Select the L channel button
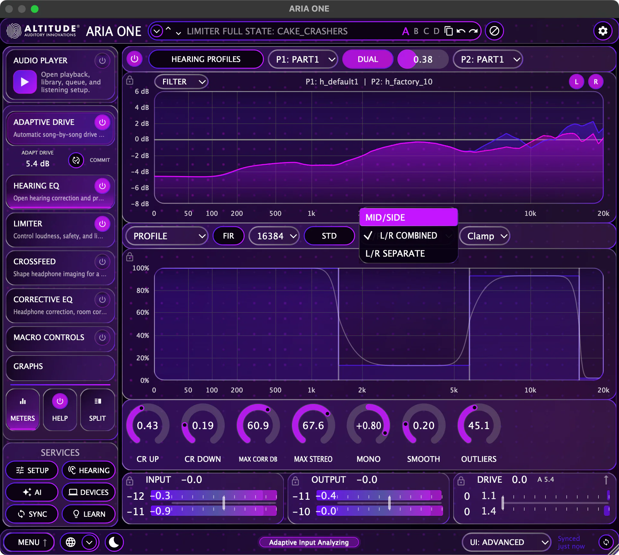This screenshot has height=555, width=619. (577, 82)
